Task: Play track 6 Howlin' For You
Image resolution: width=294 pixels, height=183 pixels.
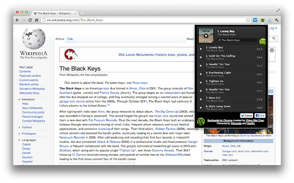Action: 201,91
